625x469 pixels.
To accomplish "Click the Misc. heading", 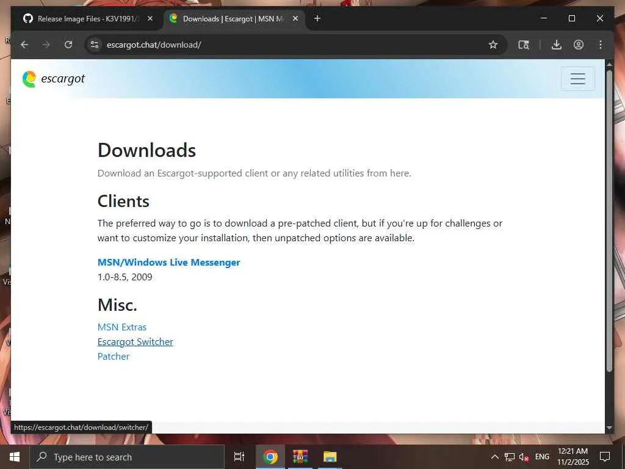I will tap(117, 305).
